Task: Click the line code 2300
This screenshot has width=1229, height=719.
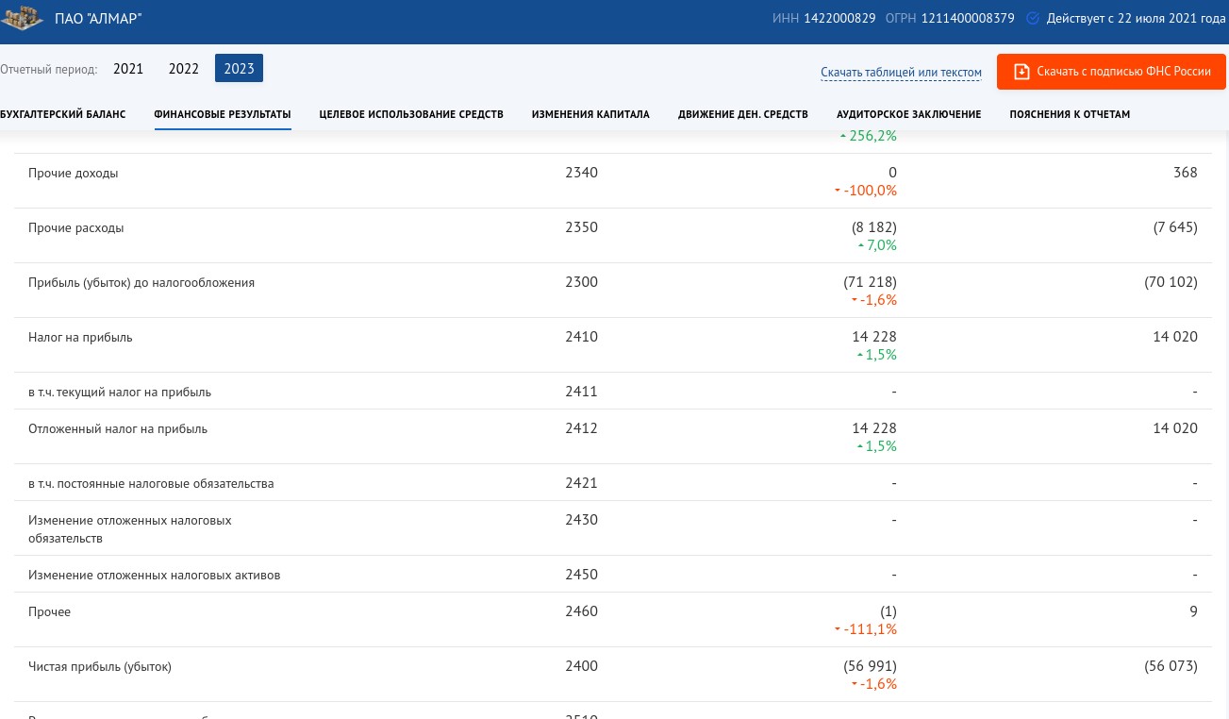Action: click(x=582, y=282)
